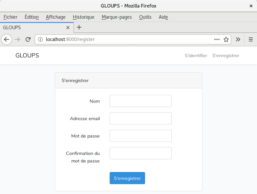Click the site information icon in URL bar

pyautogui.click(x=40, y=39)
